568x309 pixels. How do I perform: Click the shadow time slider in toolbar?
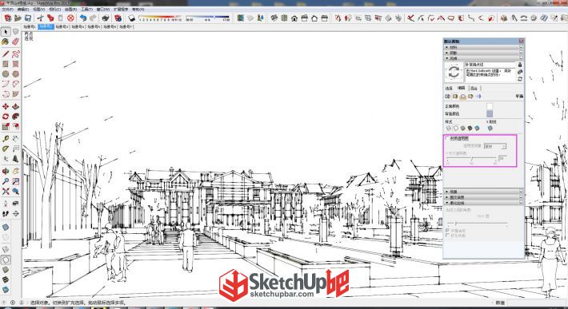207,18
